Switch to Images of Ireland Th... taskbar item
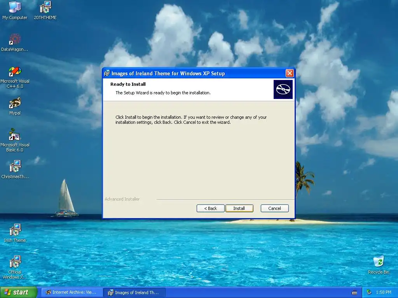398x298 pixels. pyautogui.click(x=134, y=293)
